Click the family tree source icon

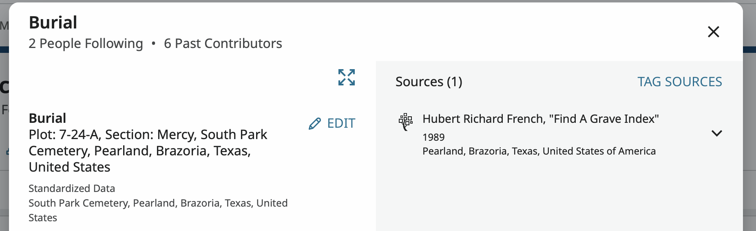pos(406,122)
